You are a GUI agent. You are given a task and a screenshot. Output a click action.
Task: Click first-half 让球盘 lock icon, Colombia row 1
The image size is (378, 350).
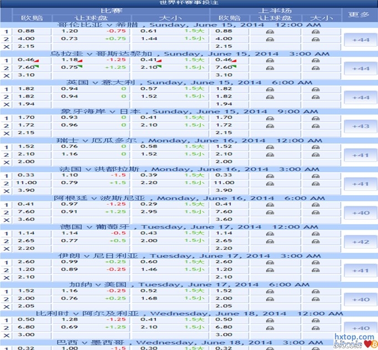pos(270,32)
